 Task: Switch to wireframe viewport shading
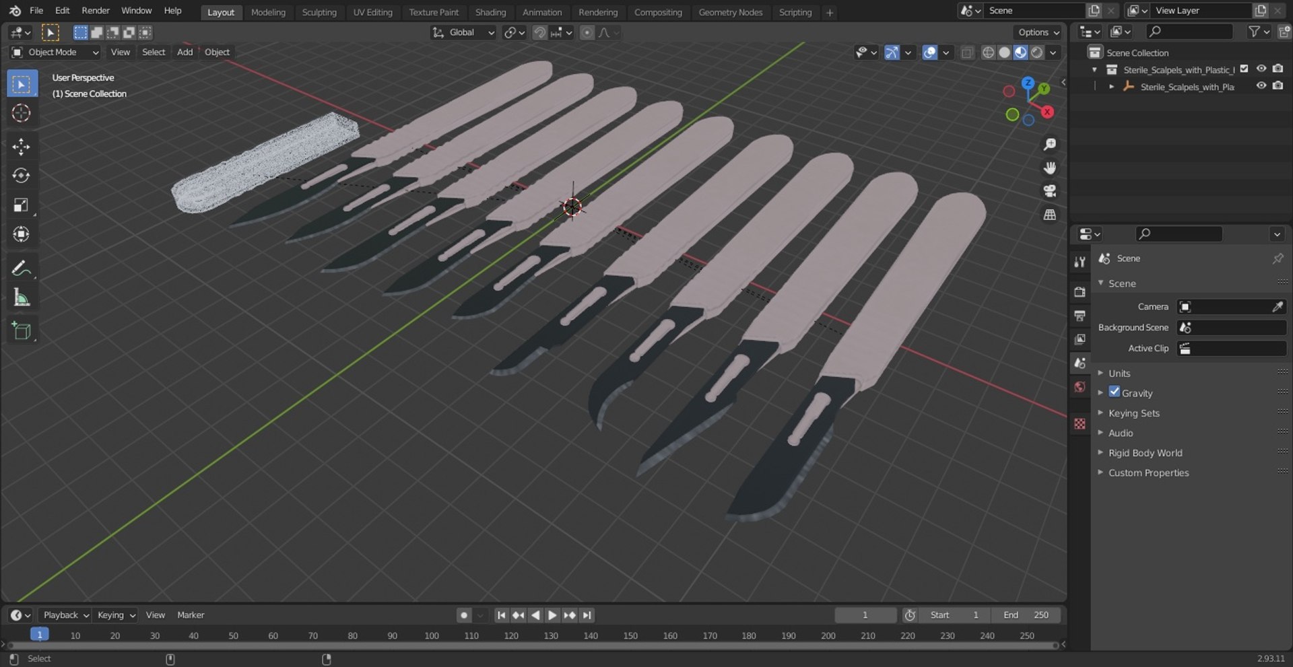pyautogui.click(x=988, y=52)
